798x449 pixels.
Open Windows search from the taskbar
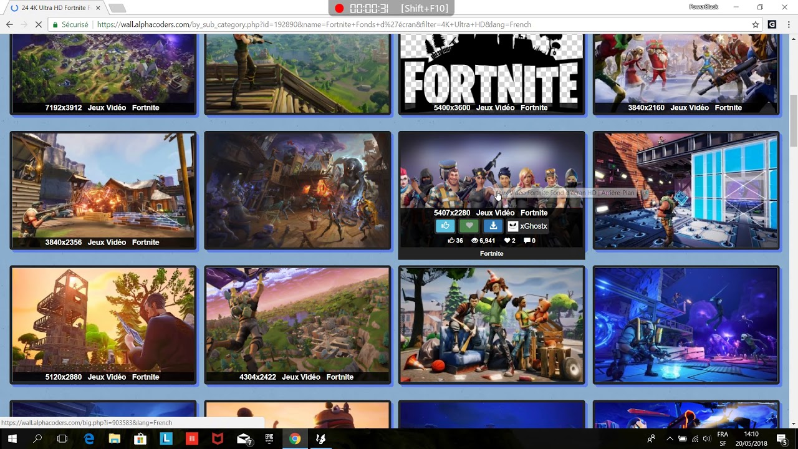pos(37,438)
